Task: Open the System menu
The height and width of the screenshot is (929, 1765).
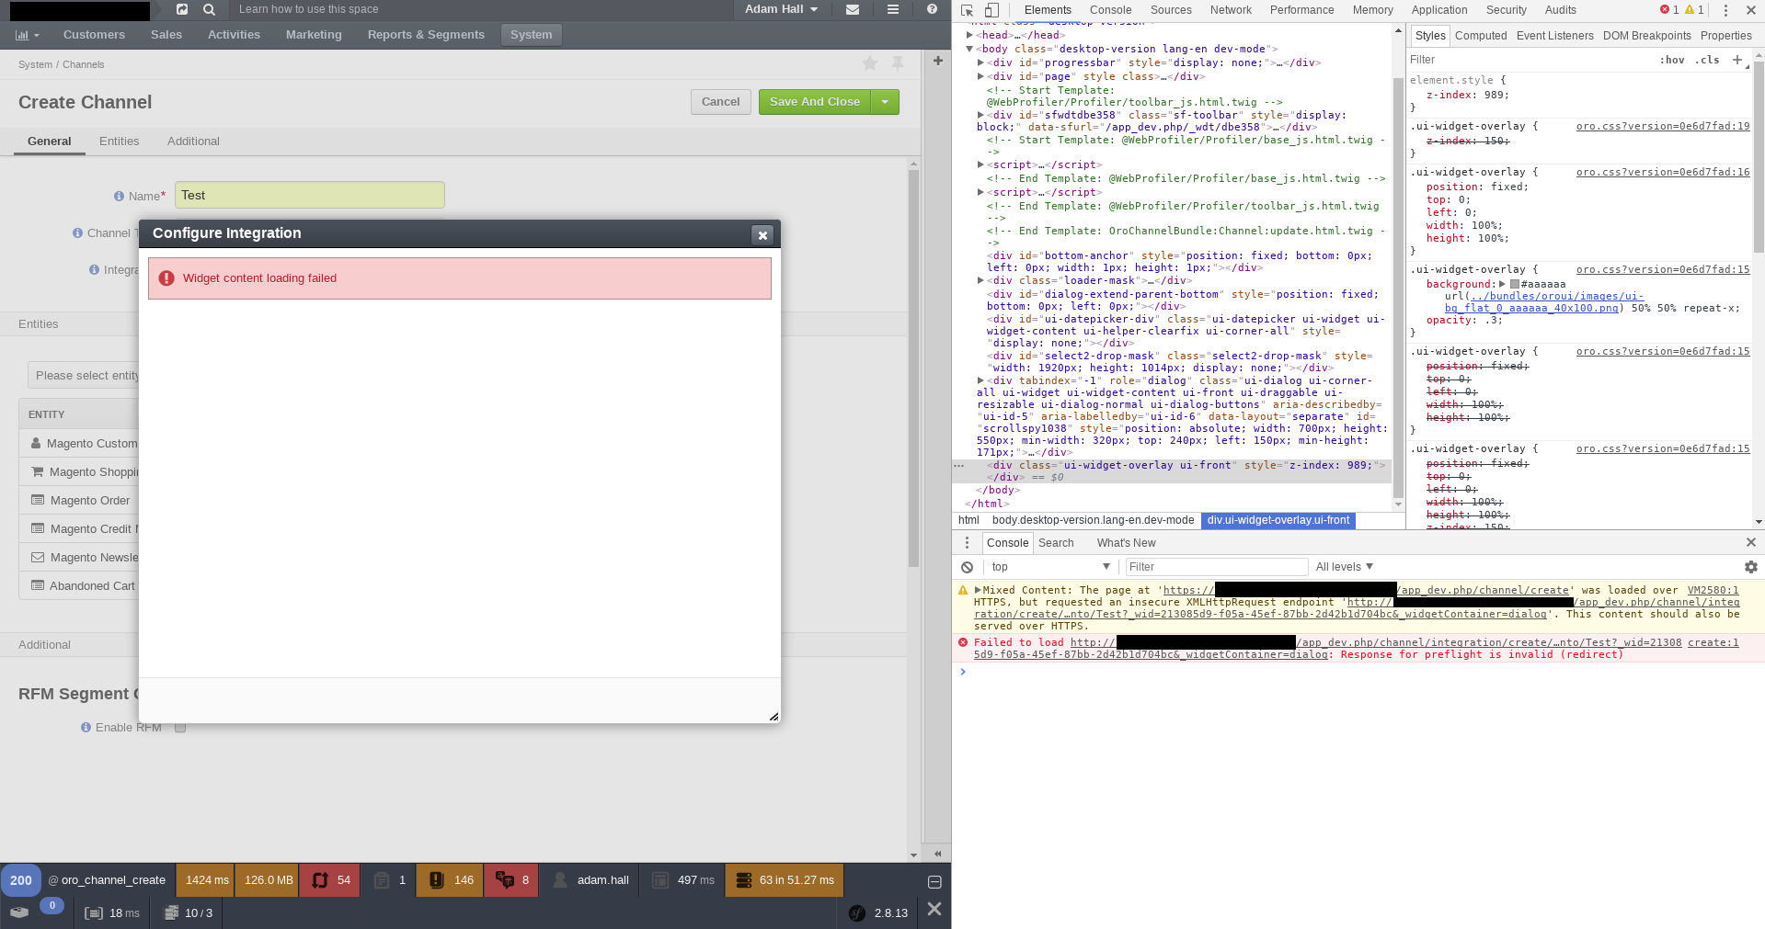Action: tap(531, 35)
